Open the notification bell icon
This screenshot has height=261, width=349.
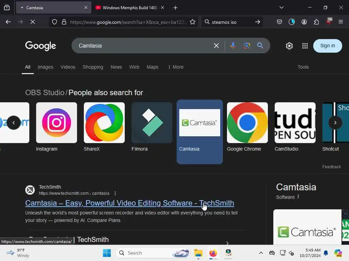(x=326, y=253)
